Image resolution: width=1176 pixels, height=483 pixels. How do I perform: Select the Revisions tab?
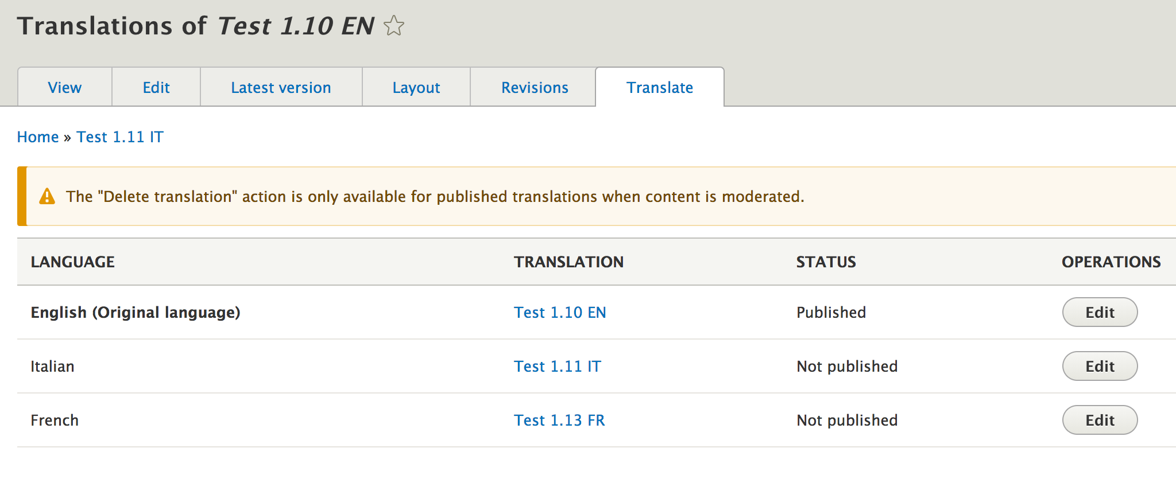pos(535,87)
